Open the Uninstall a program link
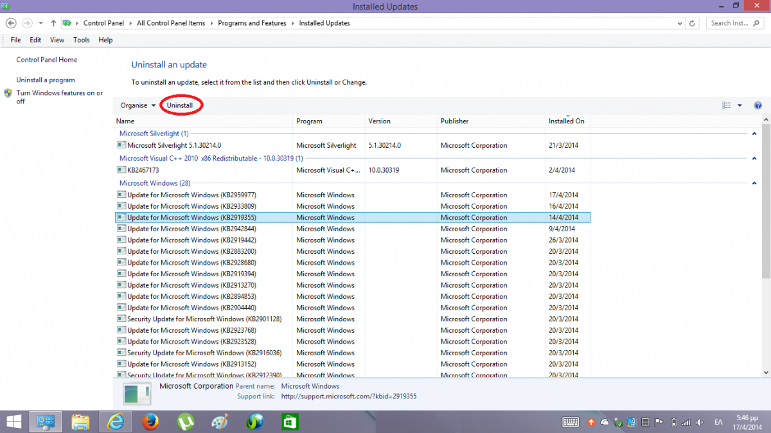 (46, 80)
